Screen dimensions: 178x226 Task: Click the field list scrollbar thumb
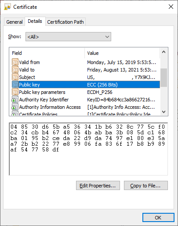(164, 78)
